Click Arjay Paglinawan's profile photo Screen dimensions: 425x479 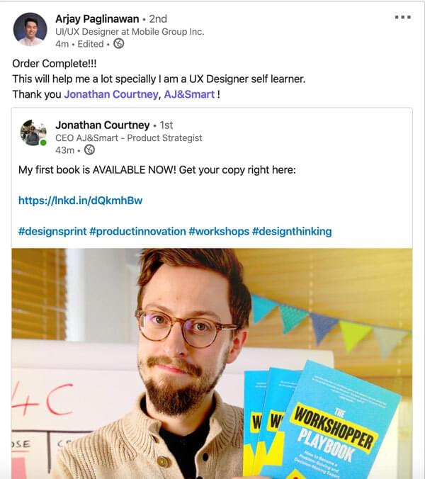[x=30, y=29]
